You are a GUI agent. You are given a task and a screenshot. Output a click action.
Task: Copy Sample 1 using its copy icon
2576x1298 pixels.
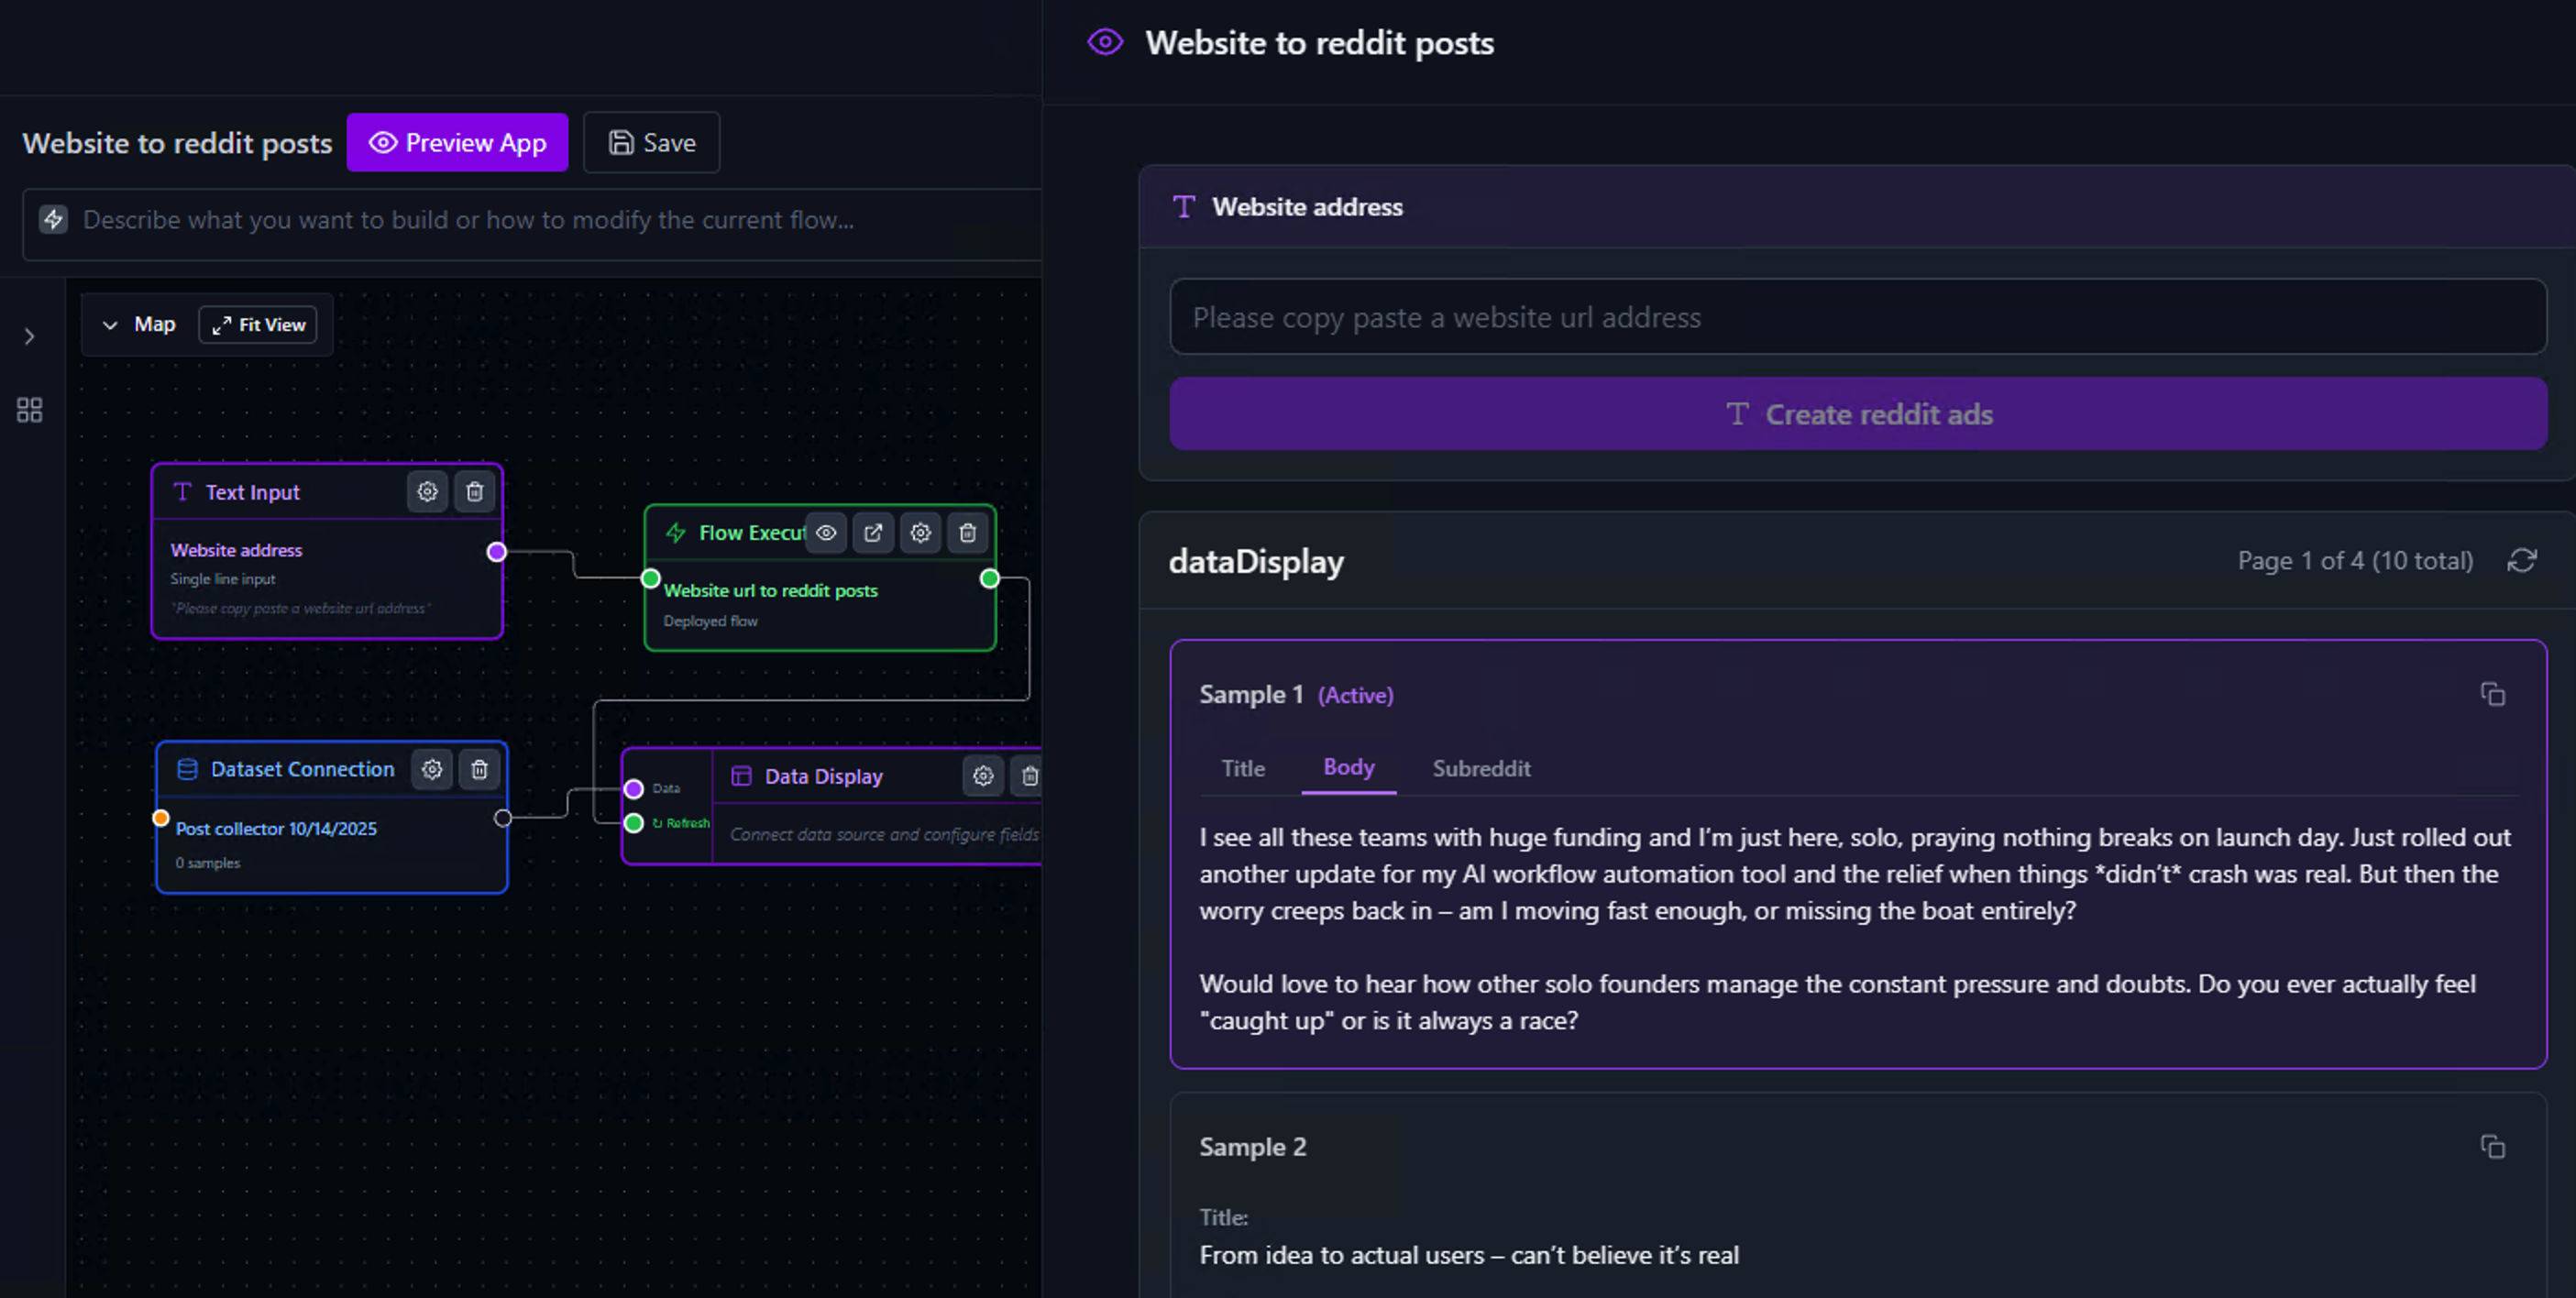pyautogui.click(x=2492, y=693)
